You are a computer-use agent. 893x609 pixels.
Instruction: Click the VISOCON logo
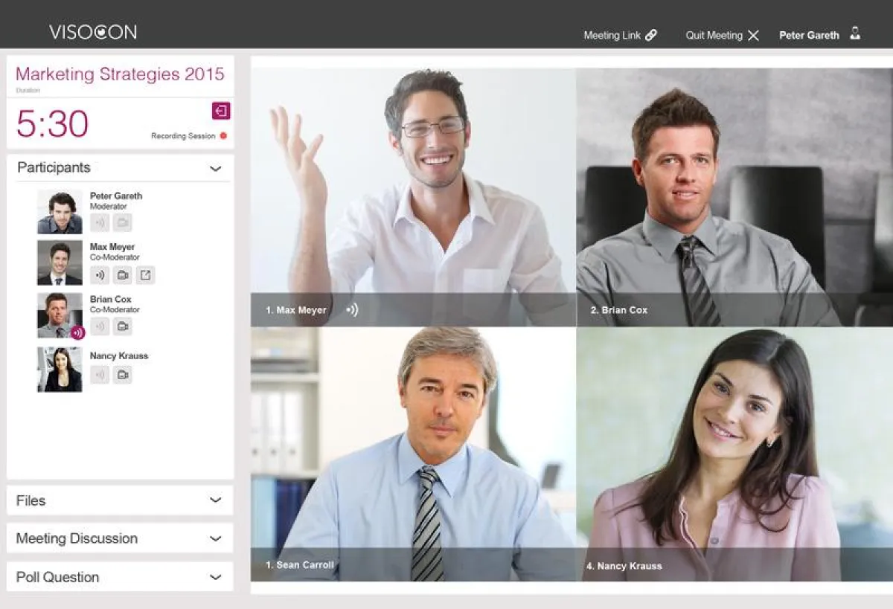coord(93,32)
